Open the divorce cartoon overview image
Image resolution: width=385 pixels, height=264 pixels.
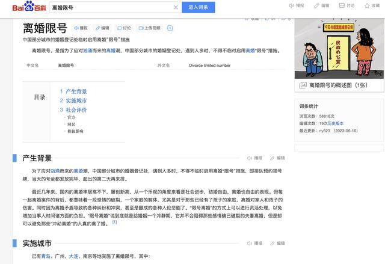pos(339,48)
